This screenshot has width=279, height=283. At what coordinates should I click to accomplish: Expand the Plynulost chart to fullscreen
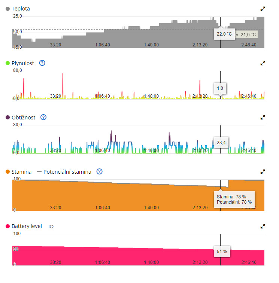tap(263, 63)
